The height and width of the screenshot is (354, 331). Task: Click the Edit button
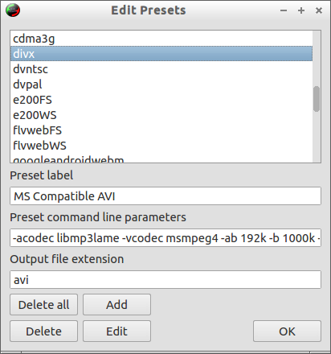click(116, 331)
